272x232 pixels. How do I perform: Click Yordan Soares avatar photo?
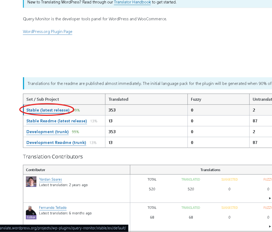(31, 182)
